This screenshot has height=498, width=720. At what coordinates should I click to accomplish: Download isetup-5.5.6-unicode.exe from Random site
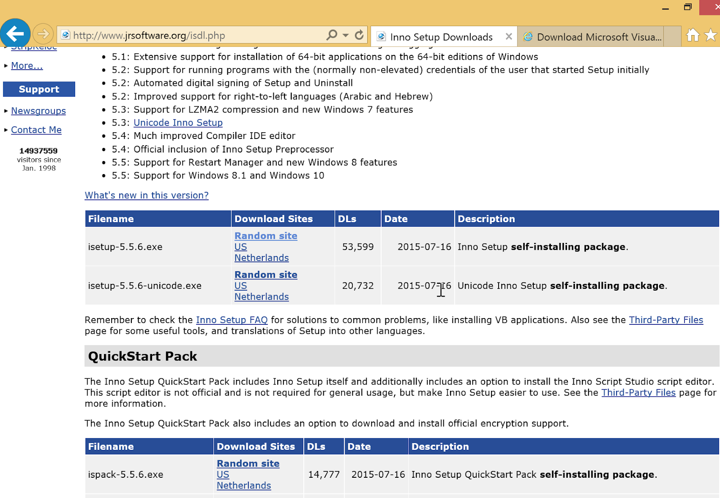coord(266,274)
